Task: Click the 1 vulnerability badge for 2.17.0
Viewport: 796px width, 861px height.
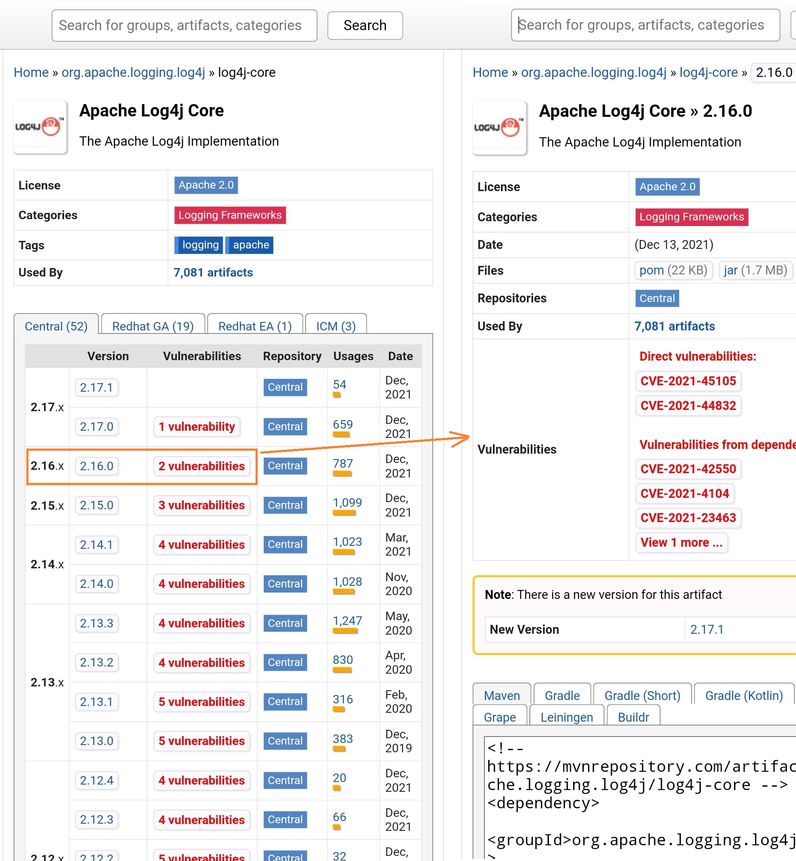Action: tap(197, 426)
